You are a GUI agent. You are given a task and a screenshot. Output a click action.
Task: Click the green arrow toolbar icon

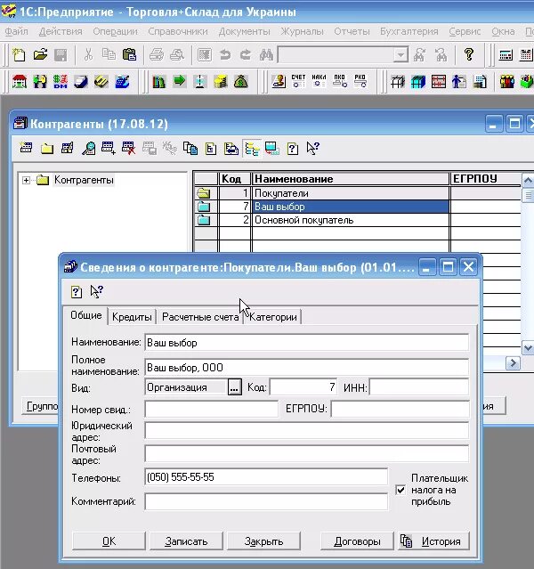tap(179, 80)
